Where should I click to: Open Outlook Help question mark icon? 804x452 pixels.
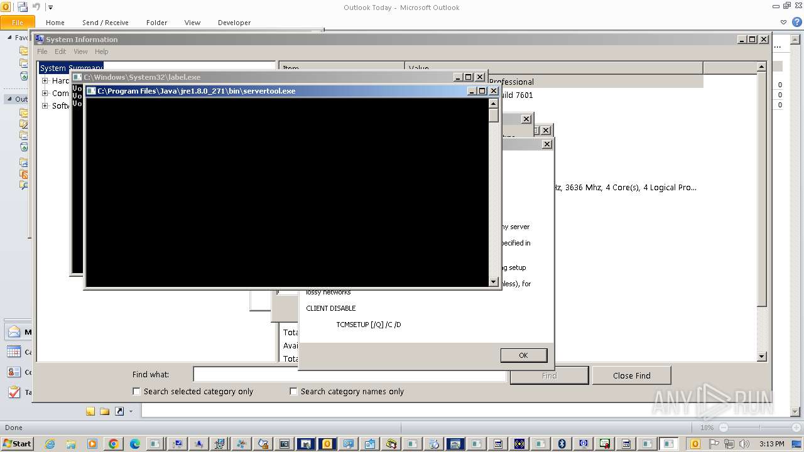click(796, 22)
